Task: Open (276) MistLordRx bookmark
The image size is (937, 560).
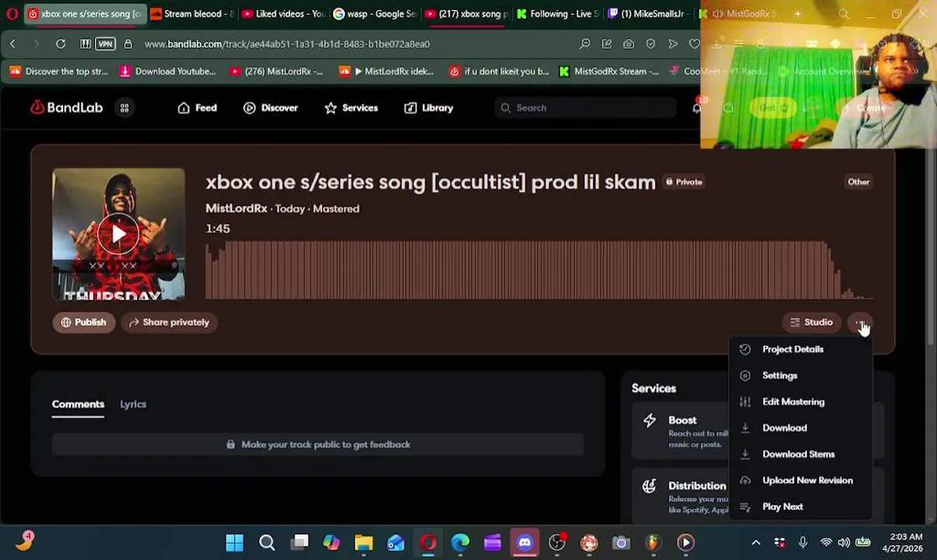Action: (276, 72)
